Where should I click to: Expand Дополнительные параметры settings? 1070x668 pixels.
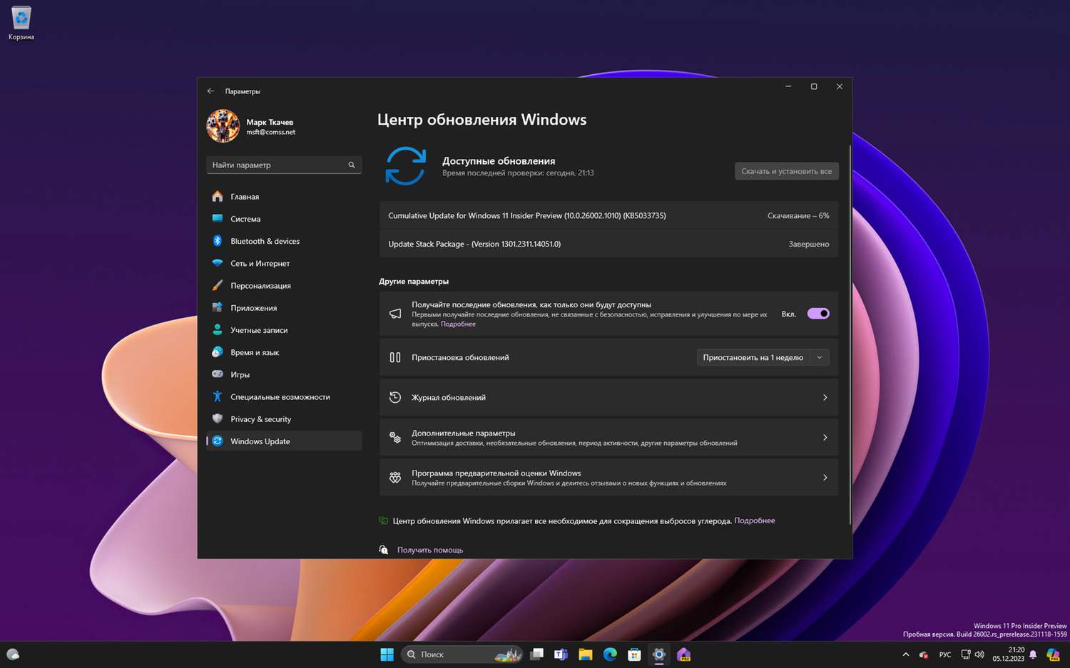point(608,438)
